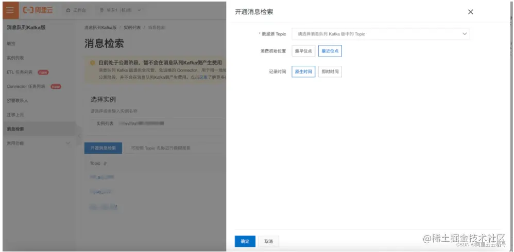Focus the Topic name fuzzy search field
The height and width of the screenshot is (252, 514).
[x=176, y=148]
